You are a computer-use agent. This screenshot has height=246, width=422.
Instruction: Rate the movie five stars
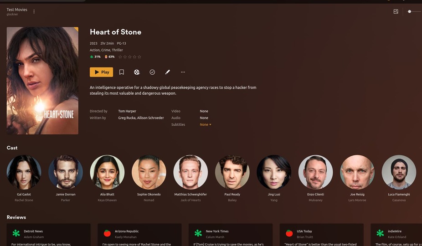(x=139, y=57)
